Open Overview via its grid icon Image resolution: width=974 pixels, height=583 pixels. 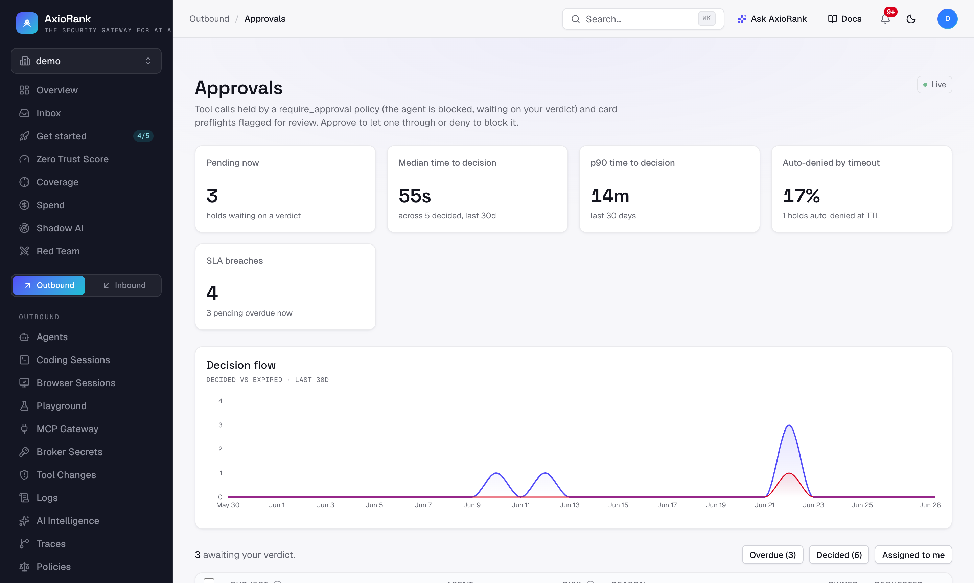point(24,90)
